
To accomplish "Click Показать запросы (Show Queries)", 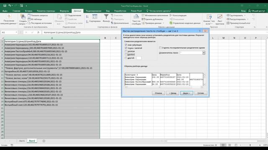I will pos(38,15).
